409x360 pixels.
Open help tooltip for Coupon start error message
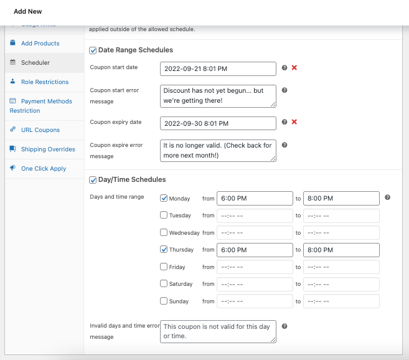point(284,90)
